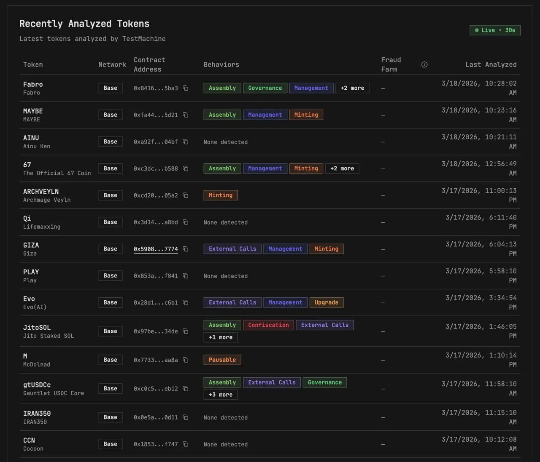The height and width of the screenshot is (462, 540).
Task: Open the Fraud Farm info tooltip icon
Action: pyautogui.click(x=424, y=64)
